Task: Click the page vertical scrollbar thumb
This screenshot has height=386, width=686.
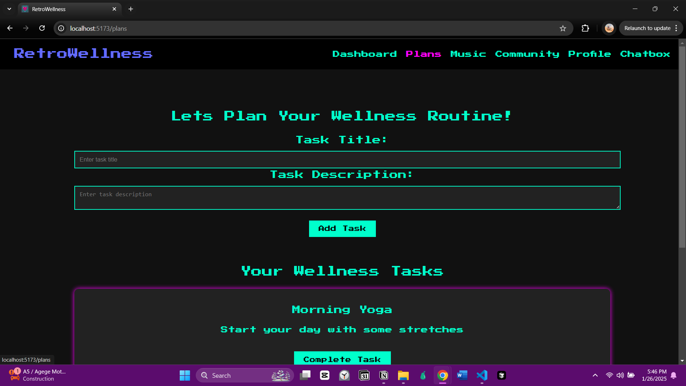Action: pyautogui.click(x=682, y=147)
